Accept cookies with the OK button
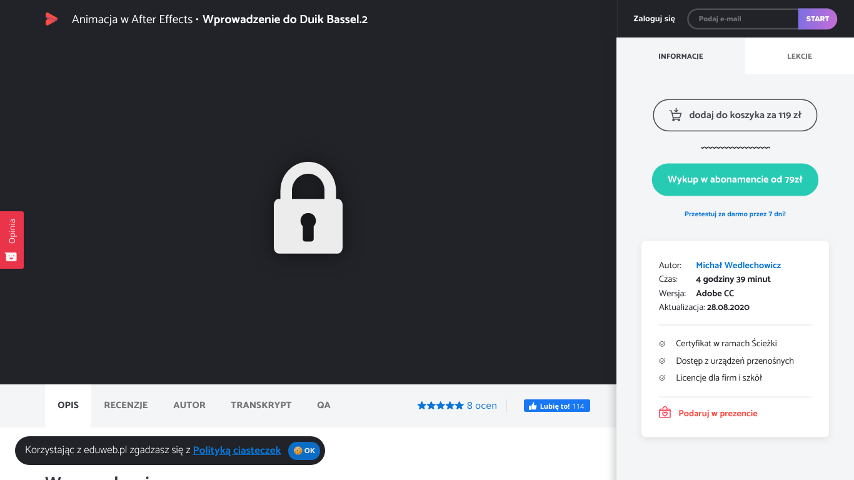854x480 pixels. 304,451
